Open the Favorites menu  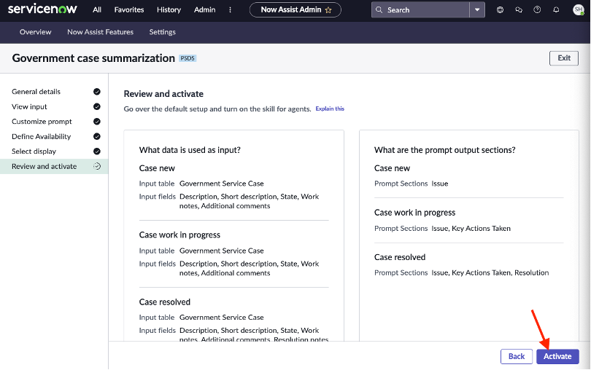129,9
